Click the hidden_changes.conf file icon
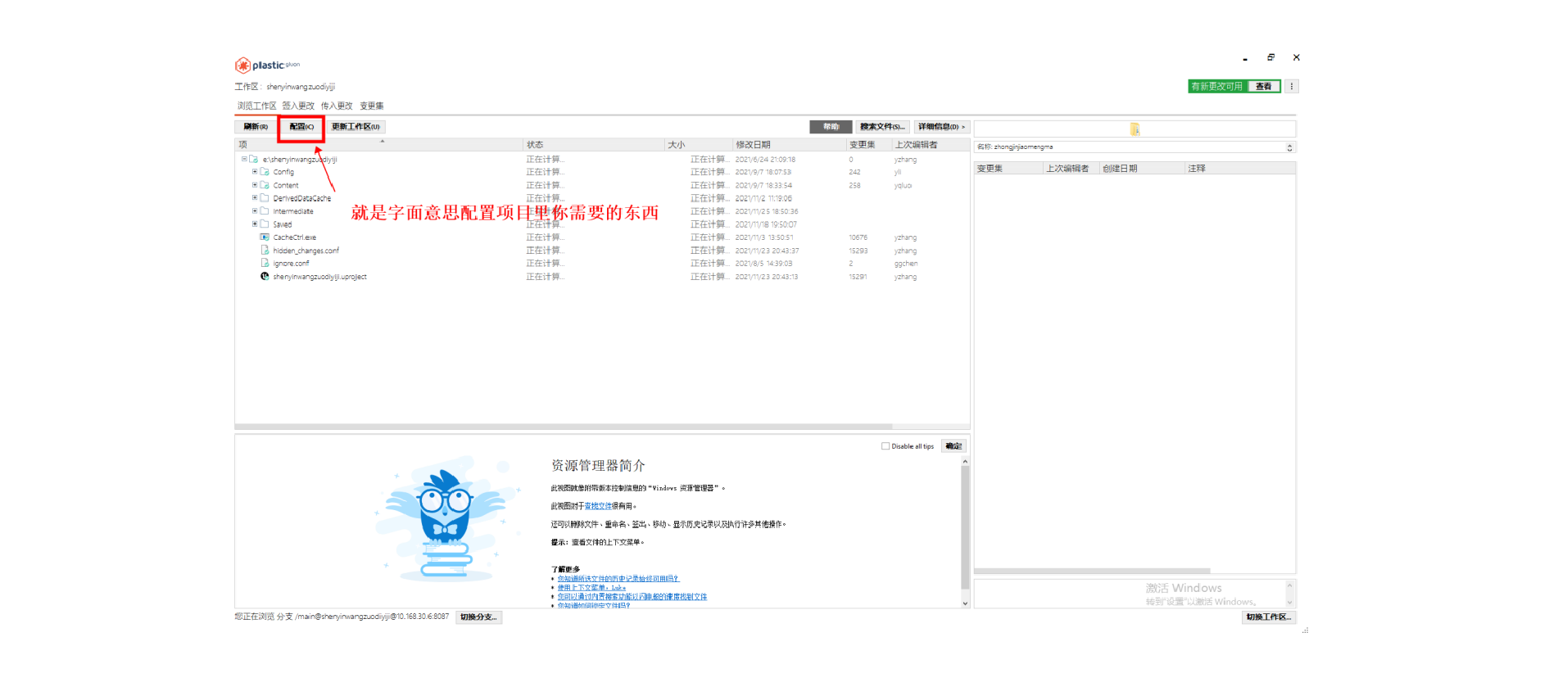 click(x=265, y=251)
